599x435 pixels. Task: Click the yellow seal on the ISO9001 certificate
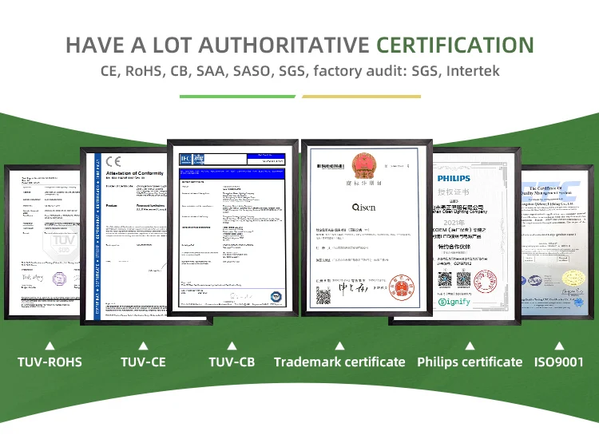click(573, 279)
